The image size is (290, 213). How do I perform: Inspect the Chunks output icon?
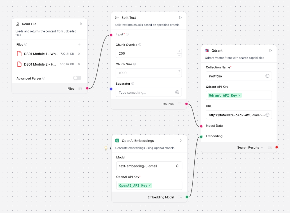pyautogui.click(x=180, y=104)
